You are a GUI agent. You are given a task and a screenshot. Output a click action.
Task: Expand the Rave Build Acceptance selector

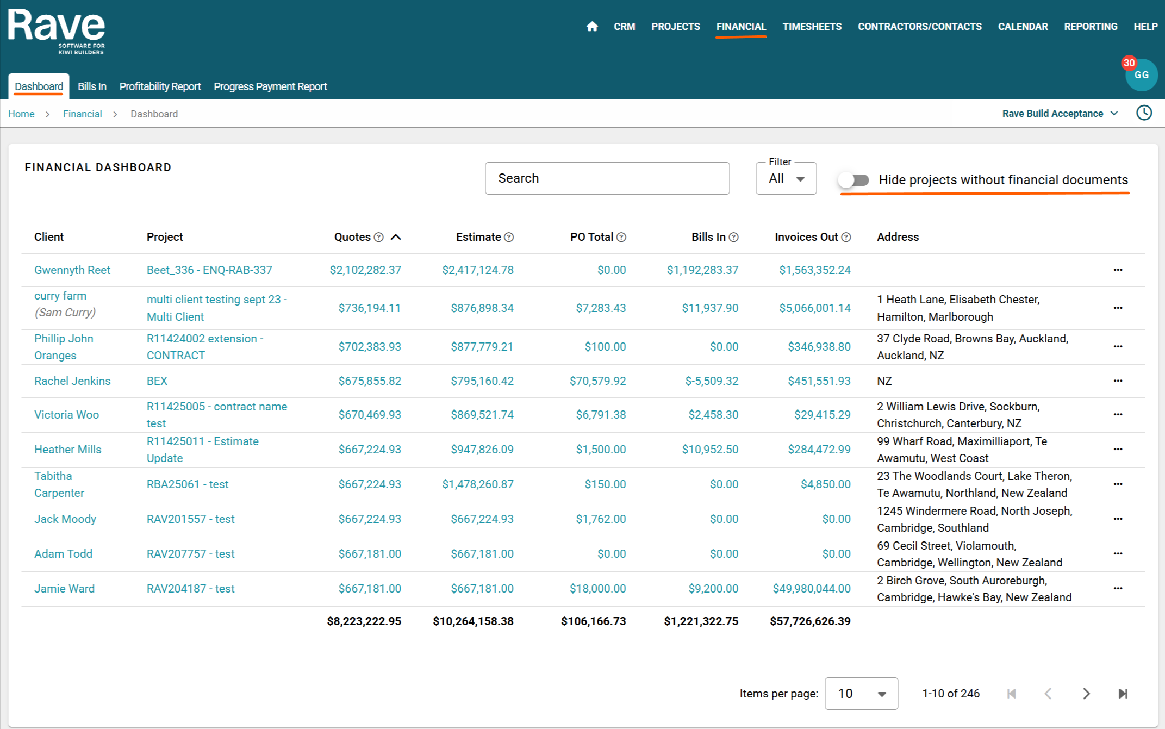1060,114
